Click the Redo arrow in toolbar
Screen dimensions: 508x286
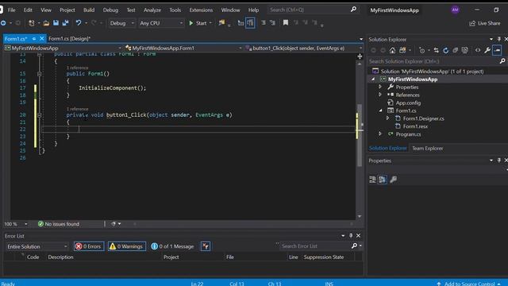pyautogui.click(x=94, y=23)
